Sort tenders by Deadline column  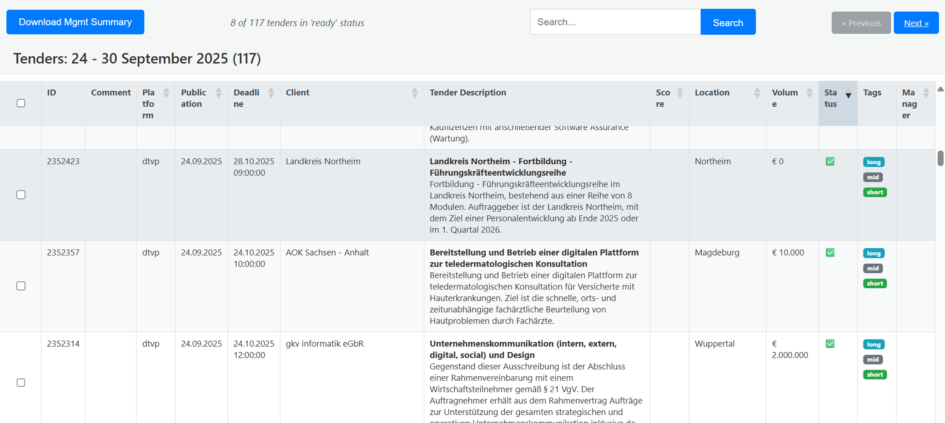click(271, 93)
